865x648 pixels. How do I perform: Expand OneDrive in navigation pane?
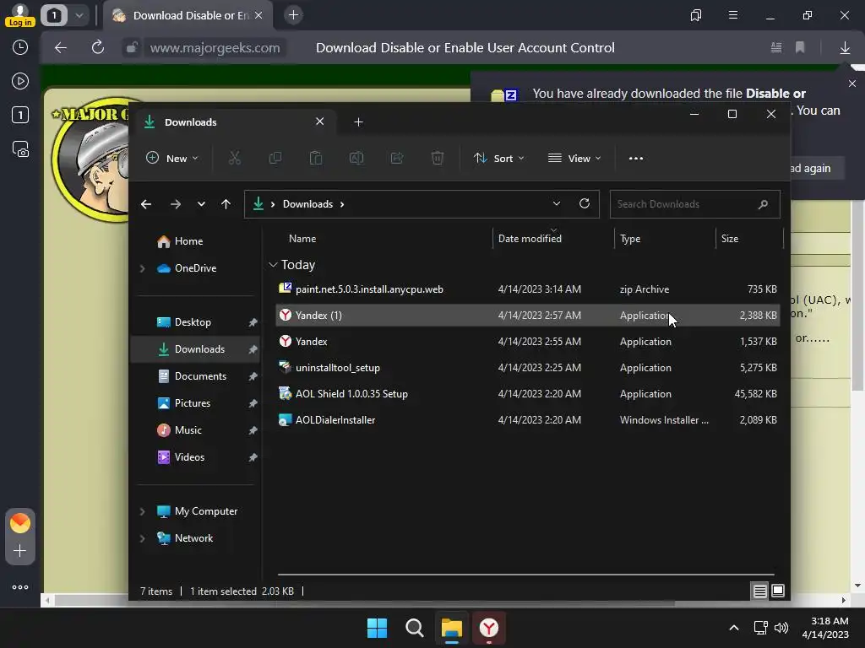(x=142, y=268)
